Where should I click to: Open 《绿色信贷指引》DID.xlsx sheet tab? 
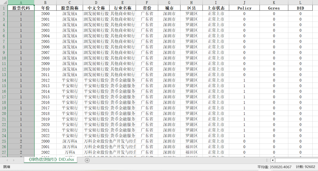(51, 160)
